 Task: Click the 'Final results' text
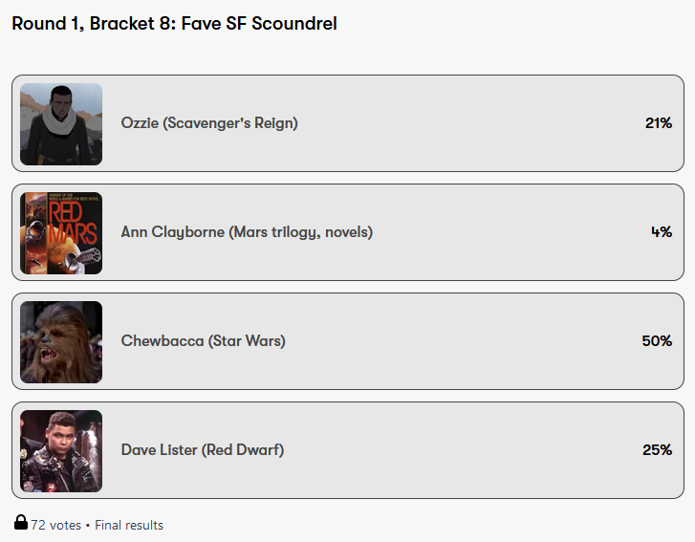click(x=129, y=525)
